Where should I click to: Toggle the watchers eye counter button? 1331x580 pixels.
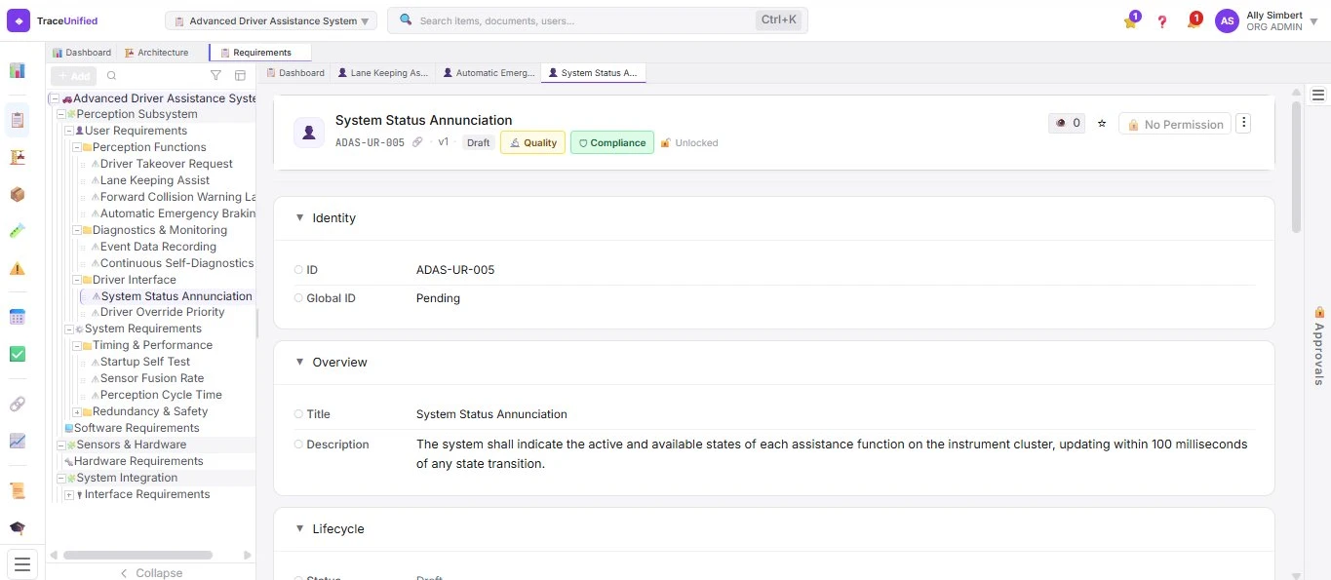pyautogui.click(x=1067, y=124)
